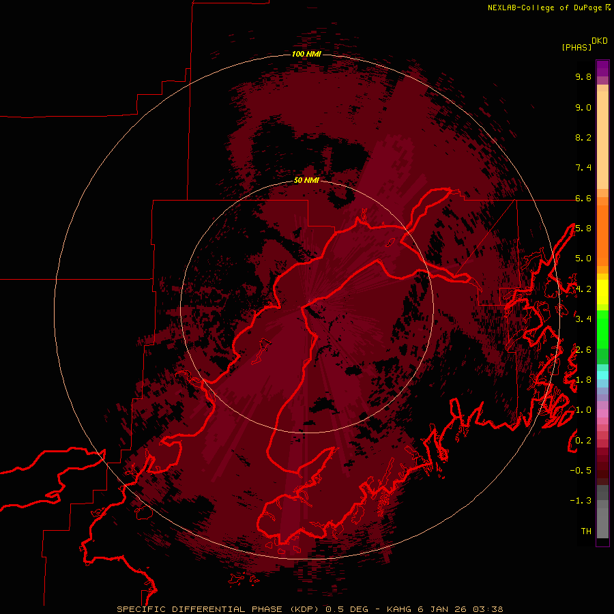Click the 2.6 value on the color scale

583,349
